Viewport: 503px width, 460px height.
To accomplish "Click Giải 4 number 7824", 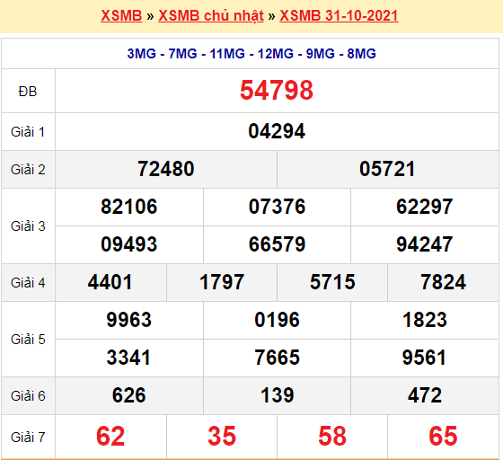I will [443, 282].
